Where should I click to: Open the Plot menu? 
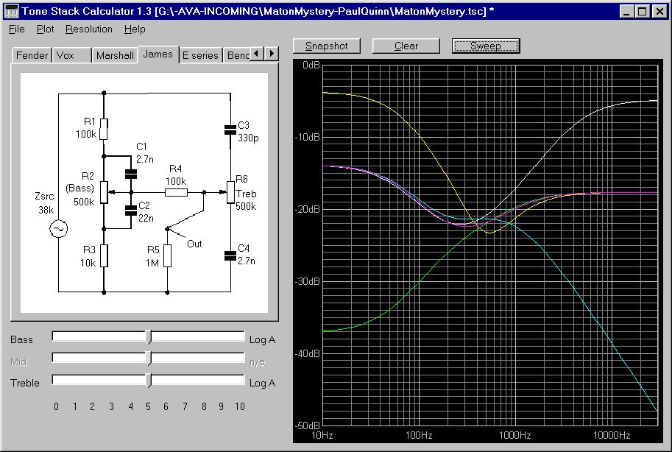click(45, 29)
